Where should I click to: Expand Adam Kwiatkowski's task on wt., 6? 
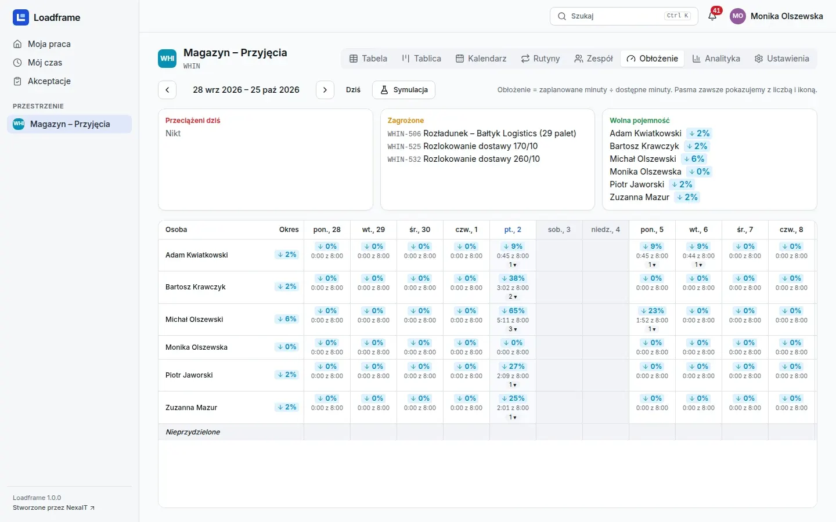(698, 264)
